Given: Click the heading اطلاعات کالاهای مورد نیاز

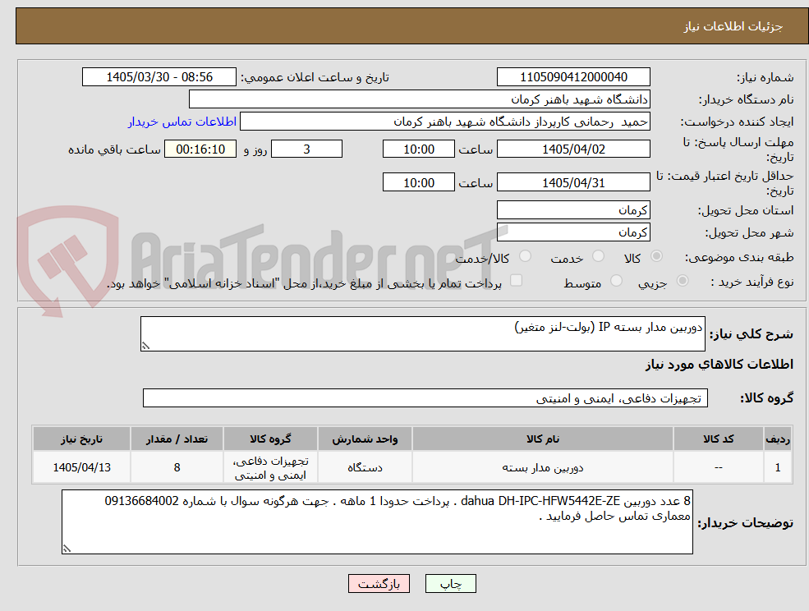Looking at the screenshot, I should point(719,365).
